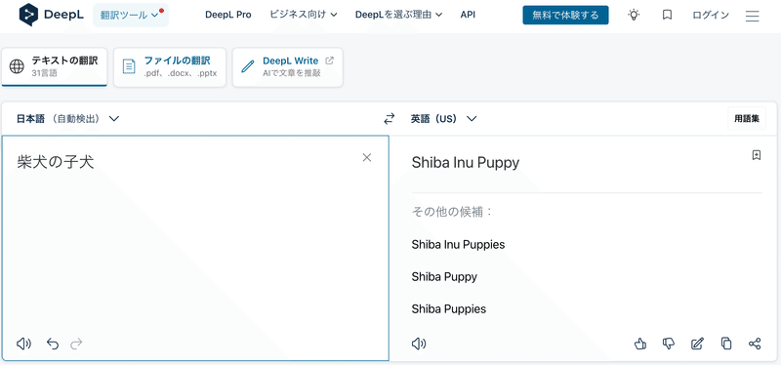
Task: Expand the 翻訳ツール menu
Action: click(x=131, y=15)
